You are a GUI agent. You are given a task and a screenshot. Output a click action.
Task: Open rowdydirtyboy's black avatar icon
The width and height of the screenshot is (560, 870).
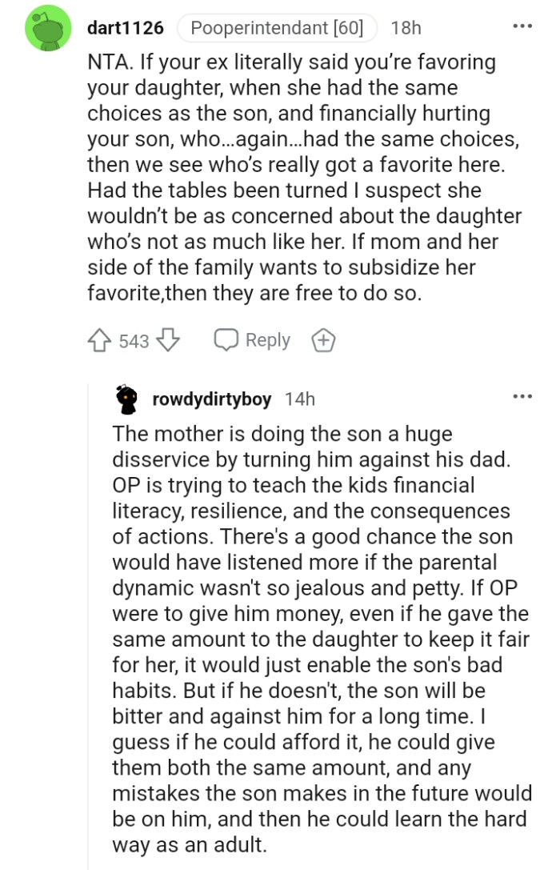123,398
